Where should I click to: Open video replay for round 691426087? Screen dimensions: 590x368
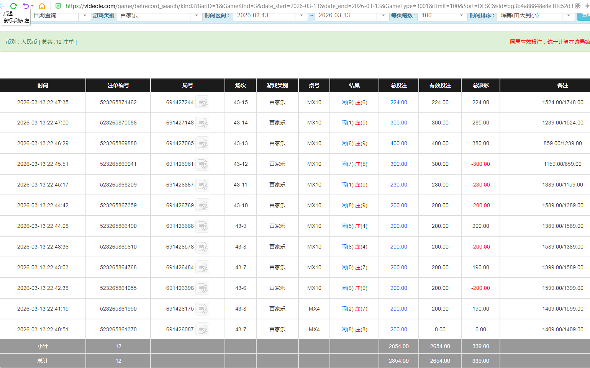(x=202, y=329)
